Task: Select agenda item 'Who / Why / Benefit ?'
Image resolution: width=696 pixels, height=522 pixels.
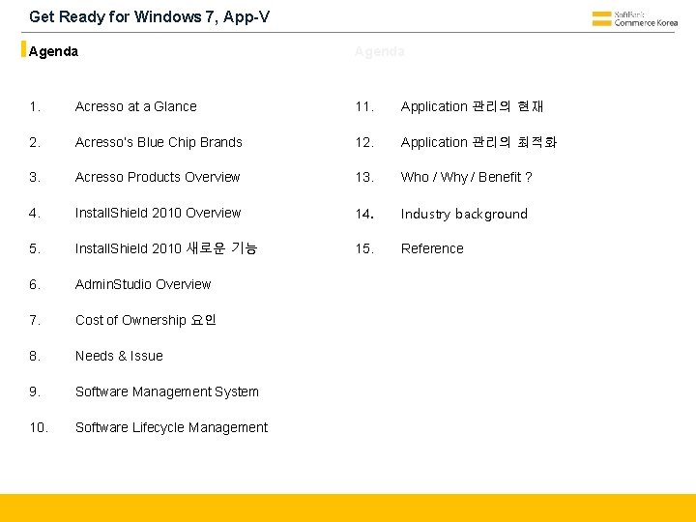Action: [x=466, y=177]
